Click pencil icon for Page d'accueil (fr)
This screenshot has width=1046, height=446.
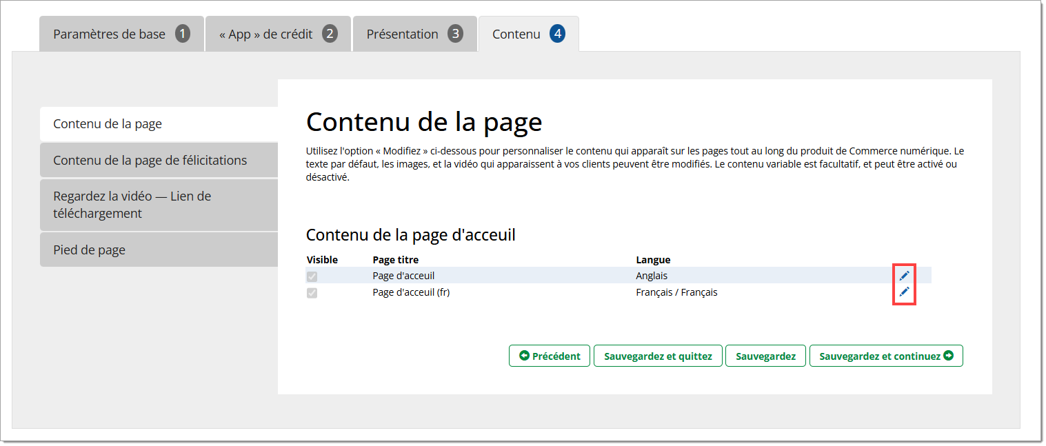(x=904, y=292)
